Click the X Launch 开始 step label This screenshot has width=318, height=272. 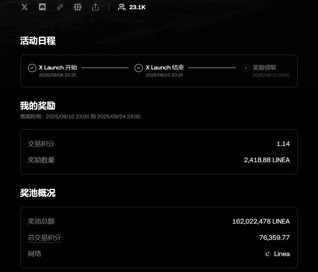coord(58,67)
